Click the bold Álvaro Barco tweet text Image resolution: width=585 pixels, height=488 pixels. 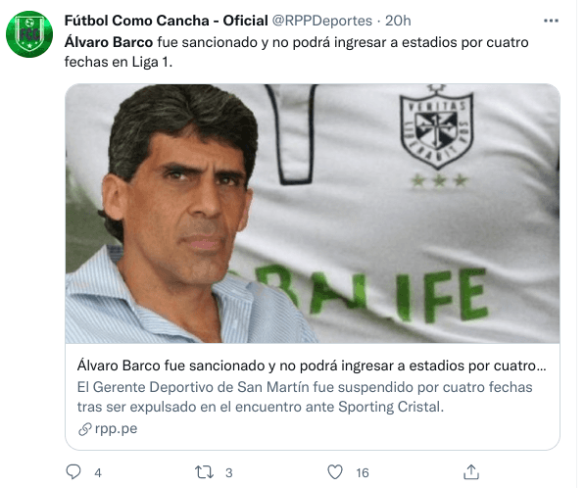point(109,42)
